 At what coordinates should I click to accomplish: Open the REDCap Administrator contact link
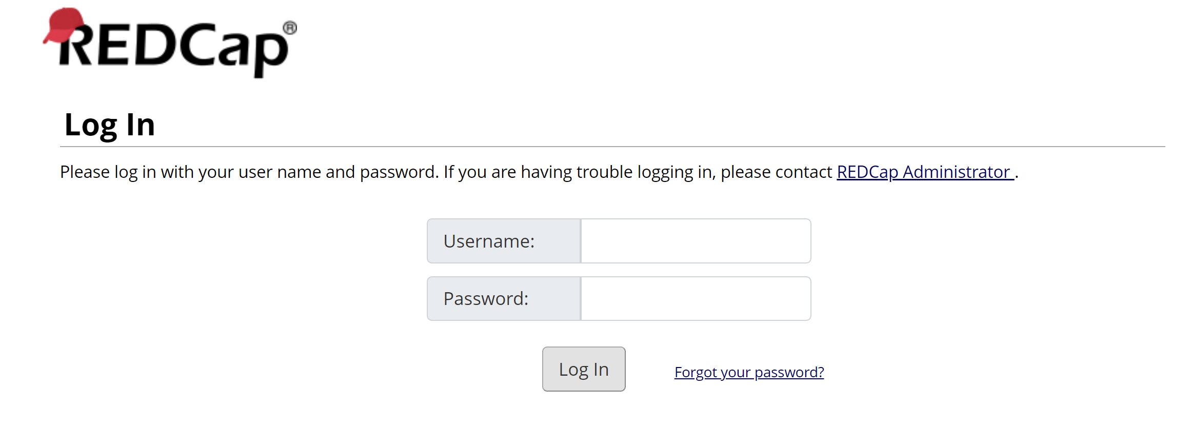(925, 172)
